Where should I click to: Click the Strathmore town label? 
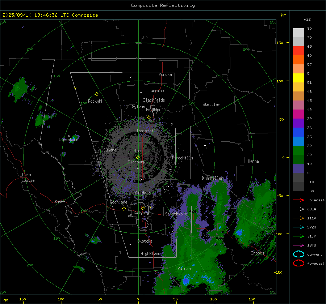click(176, 214)
